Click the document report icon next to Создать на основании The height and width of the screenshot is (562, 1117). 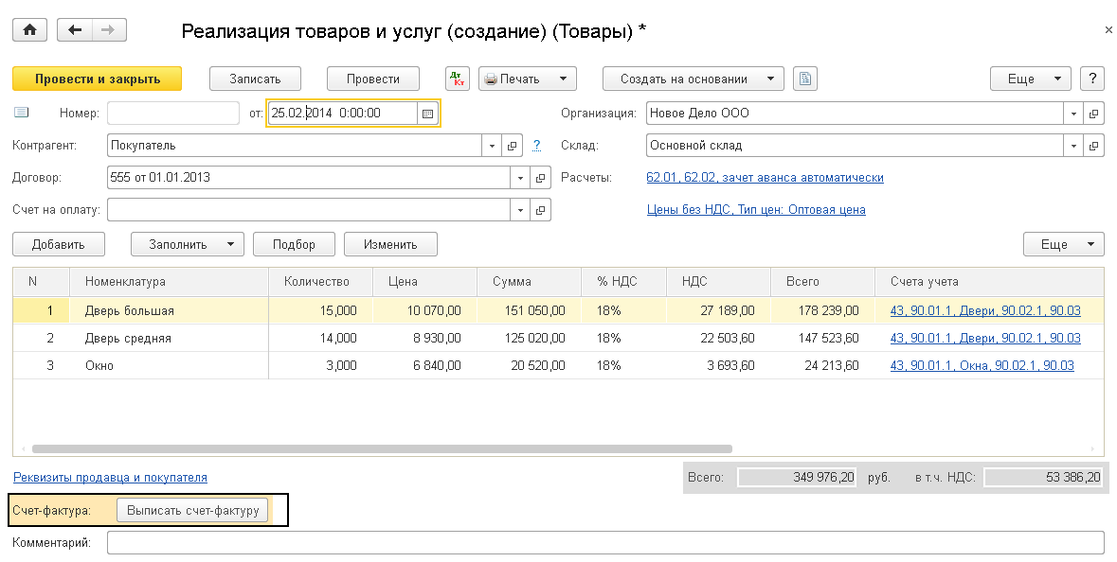[x=805, y=79]
